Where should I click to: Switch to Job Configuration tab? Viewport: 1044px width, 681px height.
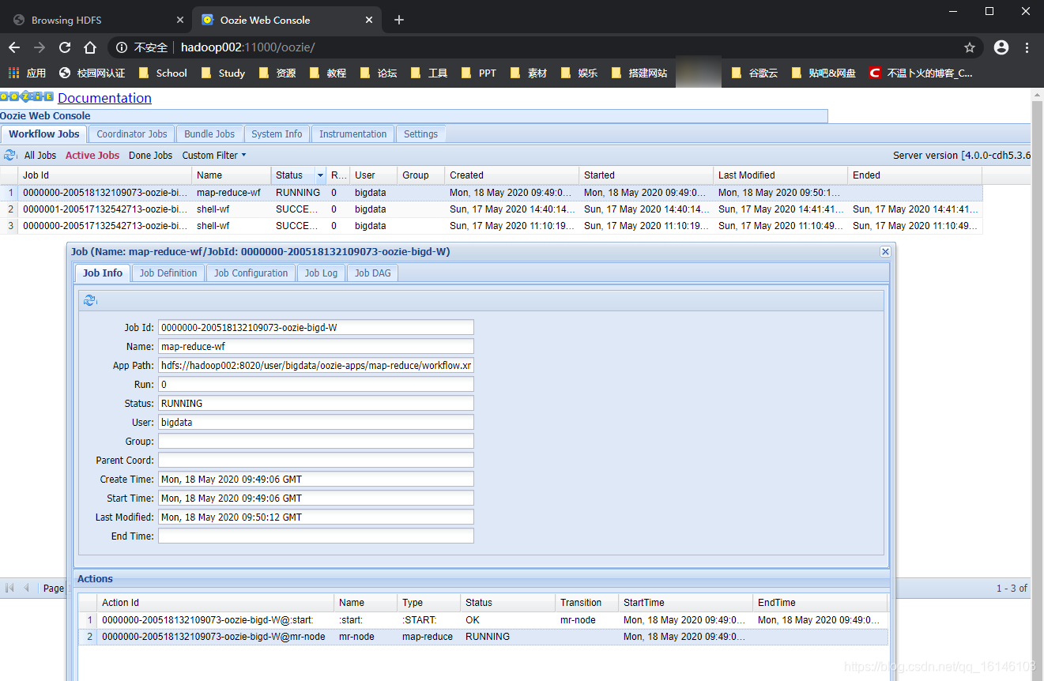251,273
